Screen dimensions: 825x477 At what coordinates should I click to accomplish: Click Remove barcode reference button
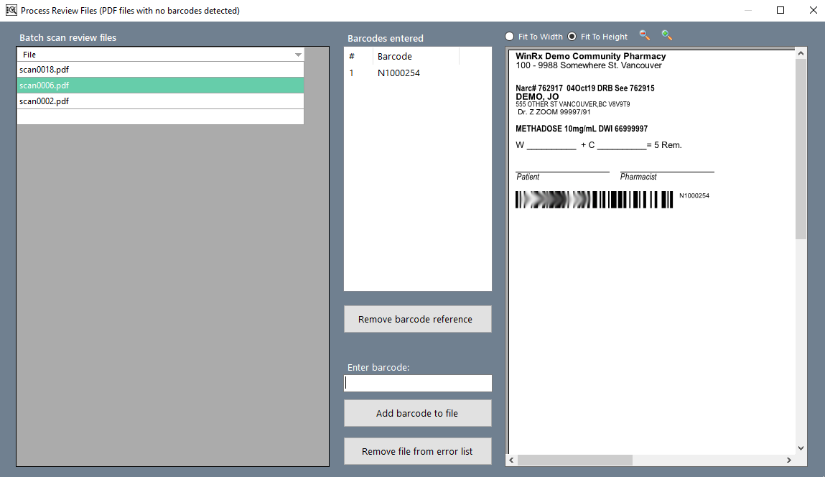point(417,319)
